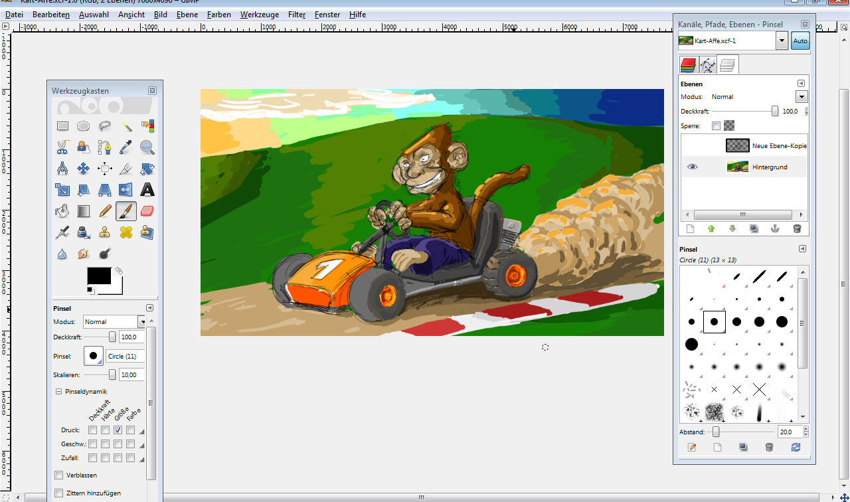850x502 pixels.
Task: Enable the Verblassen checkbox
Action: tap(59, 475)
